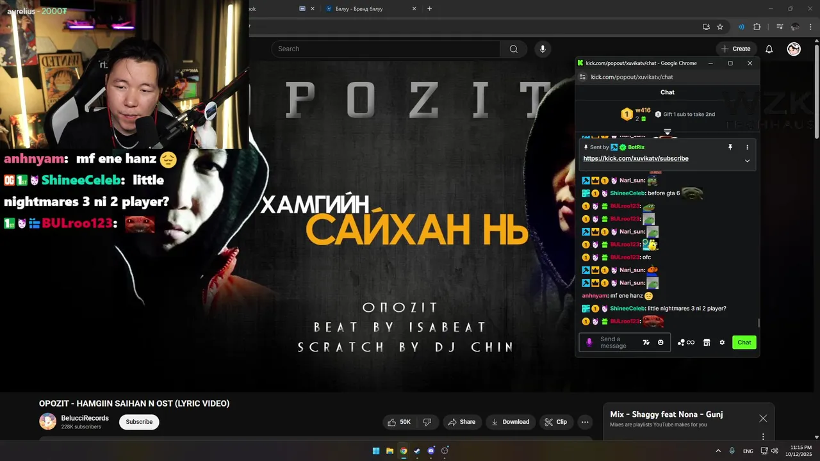This screenshot has height=461, width=820.
Task: Open the pinned kick.com/xuvikatv/subscribe link
Action: tap(635, 158)
